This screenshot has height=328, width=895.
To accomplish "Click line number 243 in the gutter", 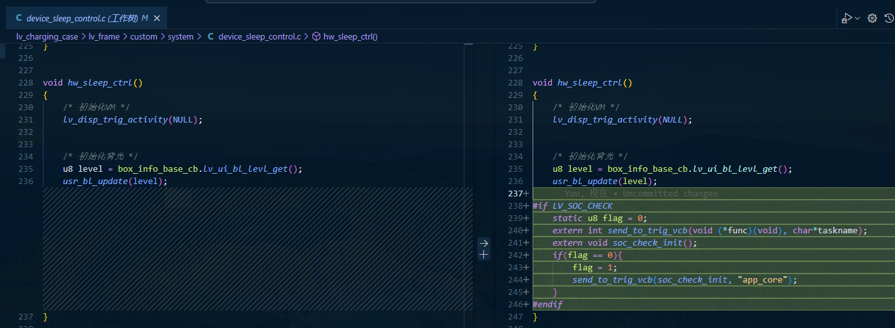I will 514,268.
